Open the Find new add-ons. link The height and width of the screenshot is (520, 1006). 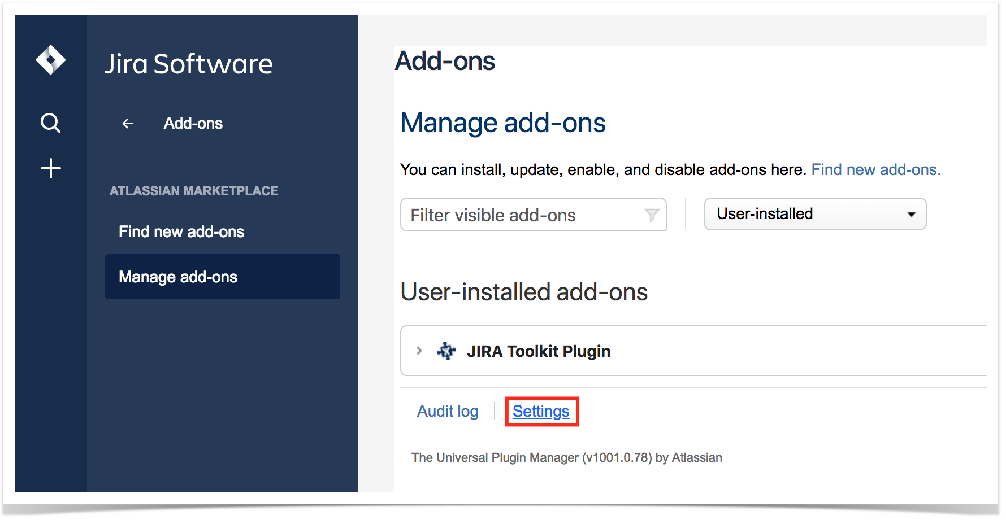[876, 169]
